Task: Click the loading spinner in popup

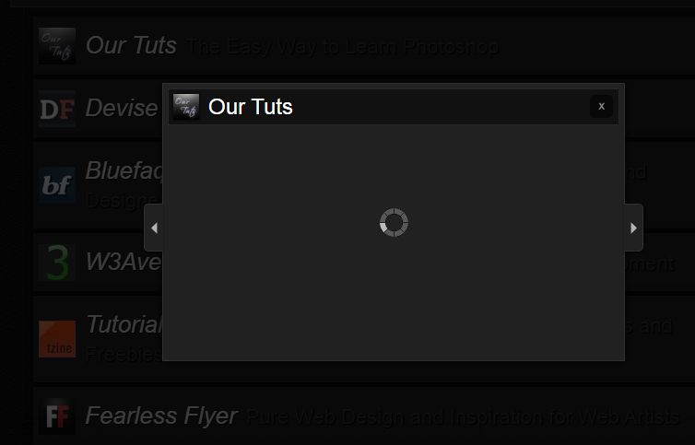Action: pyautogui.click(x=394, y=223)
